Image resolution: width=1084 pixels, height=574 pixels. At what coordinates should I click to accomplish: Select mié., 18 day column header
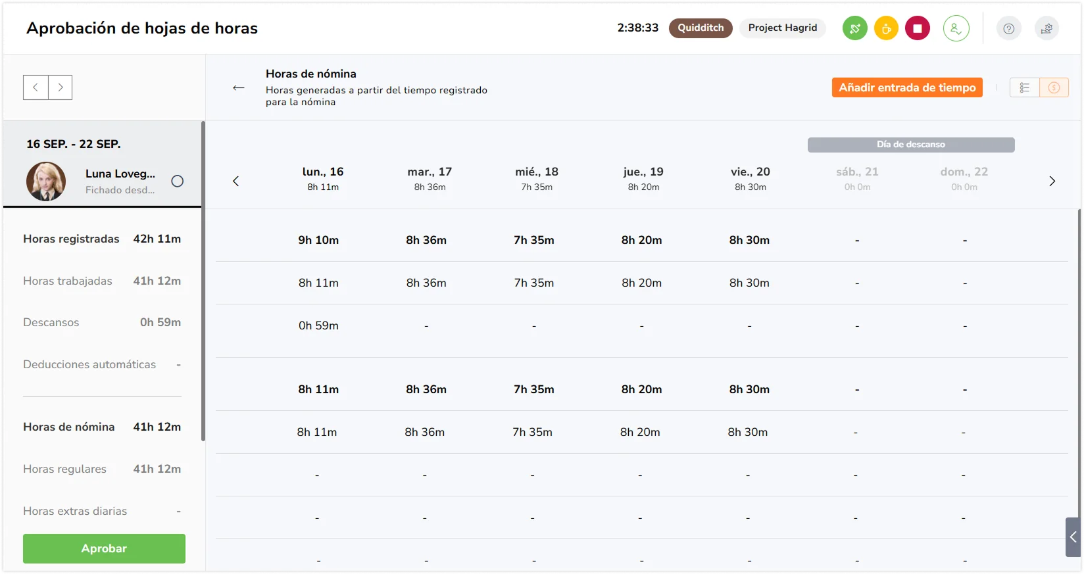click(537, 179)
